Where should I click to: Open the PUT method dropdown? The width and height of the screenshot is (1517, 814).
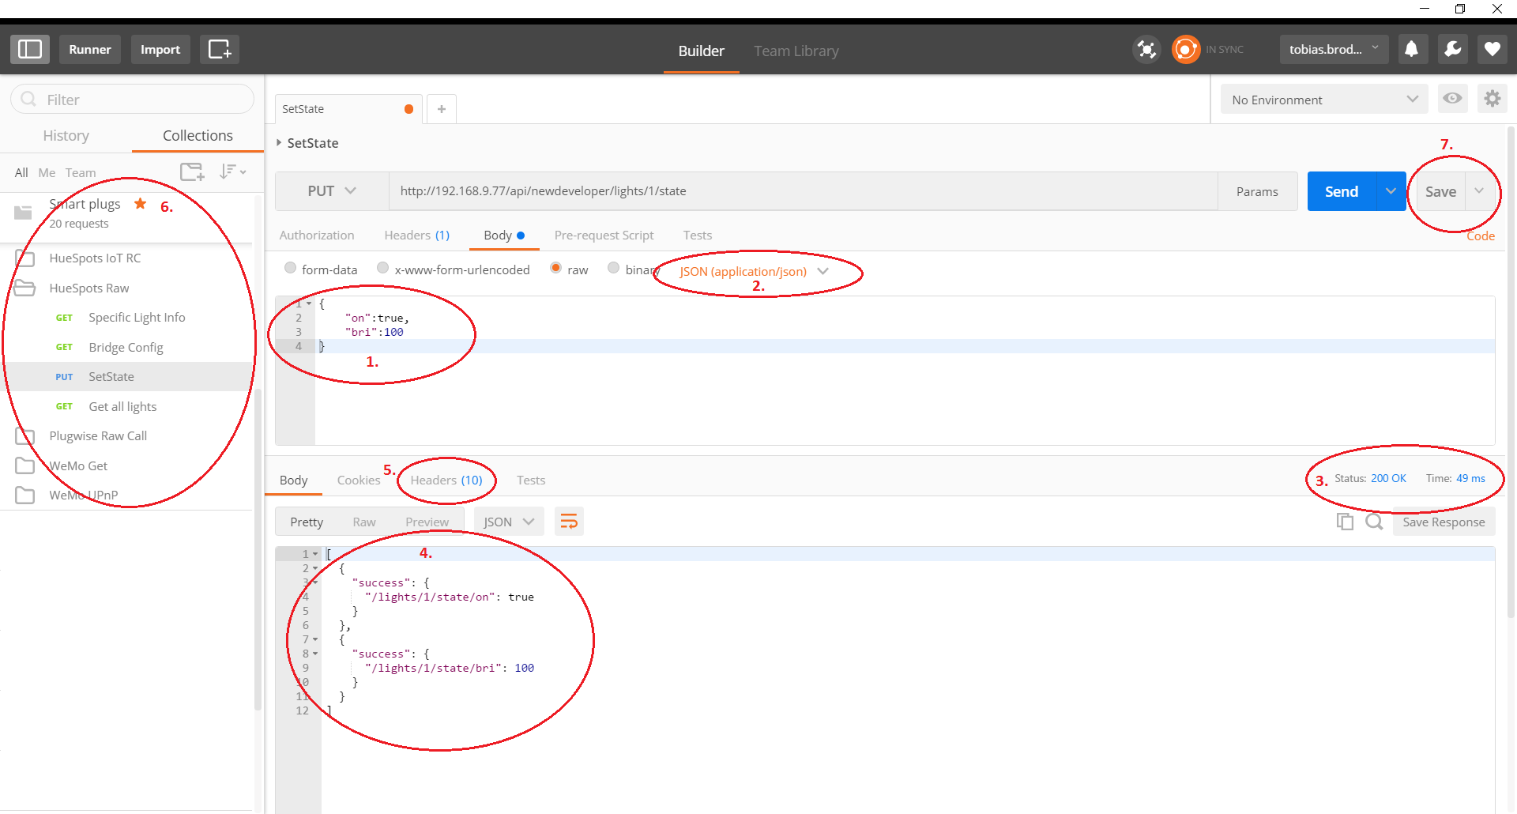point(332,191)
